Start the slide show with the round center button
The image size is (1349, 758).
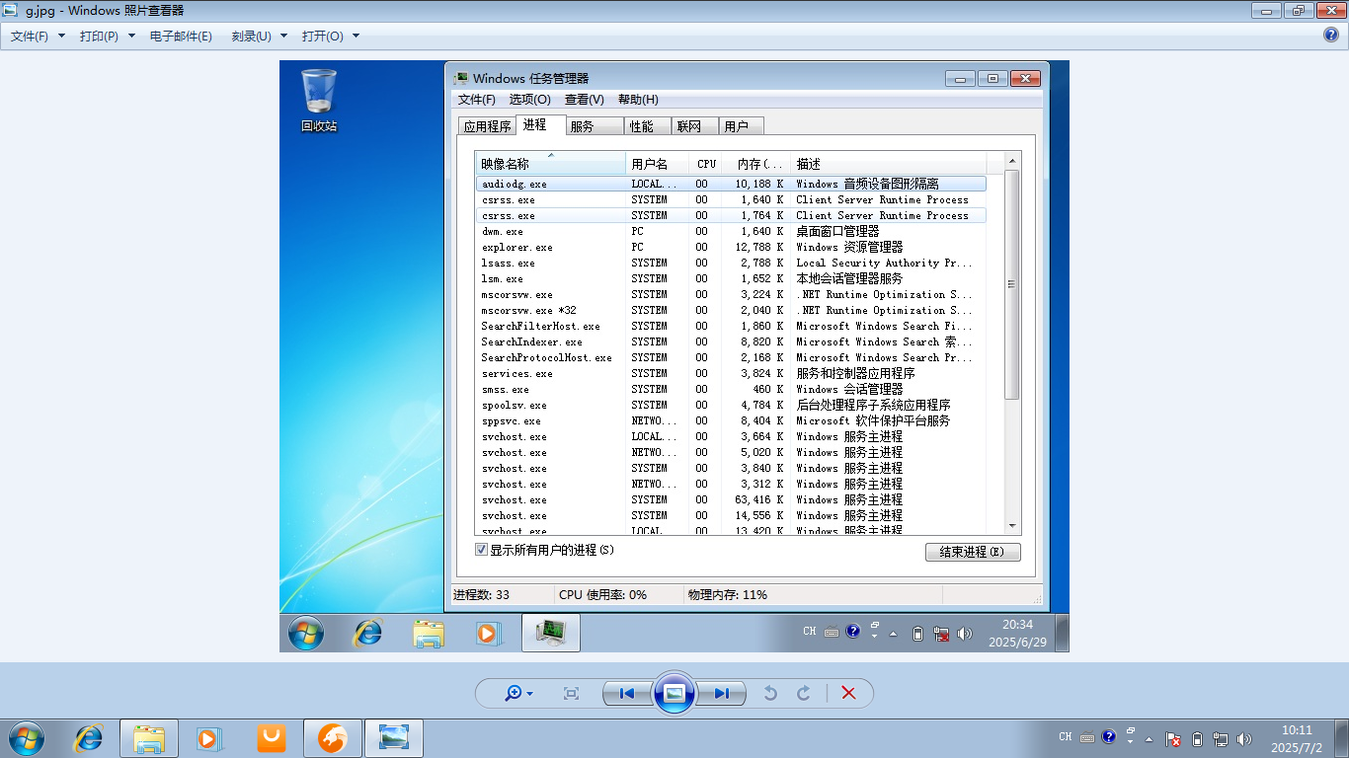[674, 693]
